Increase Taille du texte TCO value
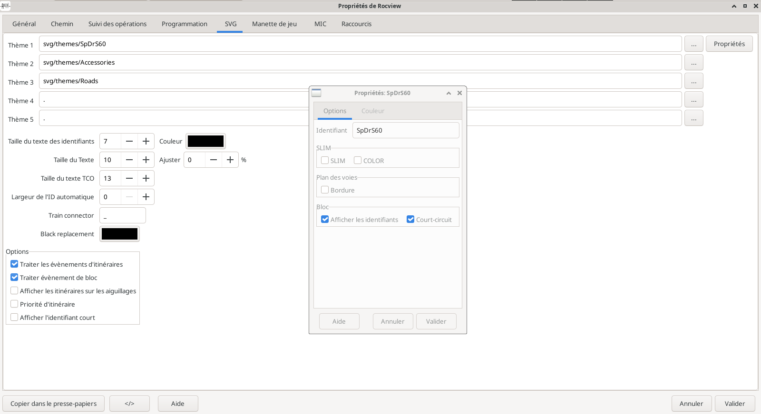The height and width of the screenshot is (414, 761). pyautogui.click(x=146, y=178)
